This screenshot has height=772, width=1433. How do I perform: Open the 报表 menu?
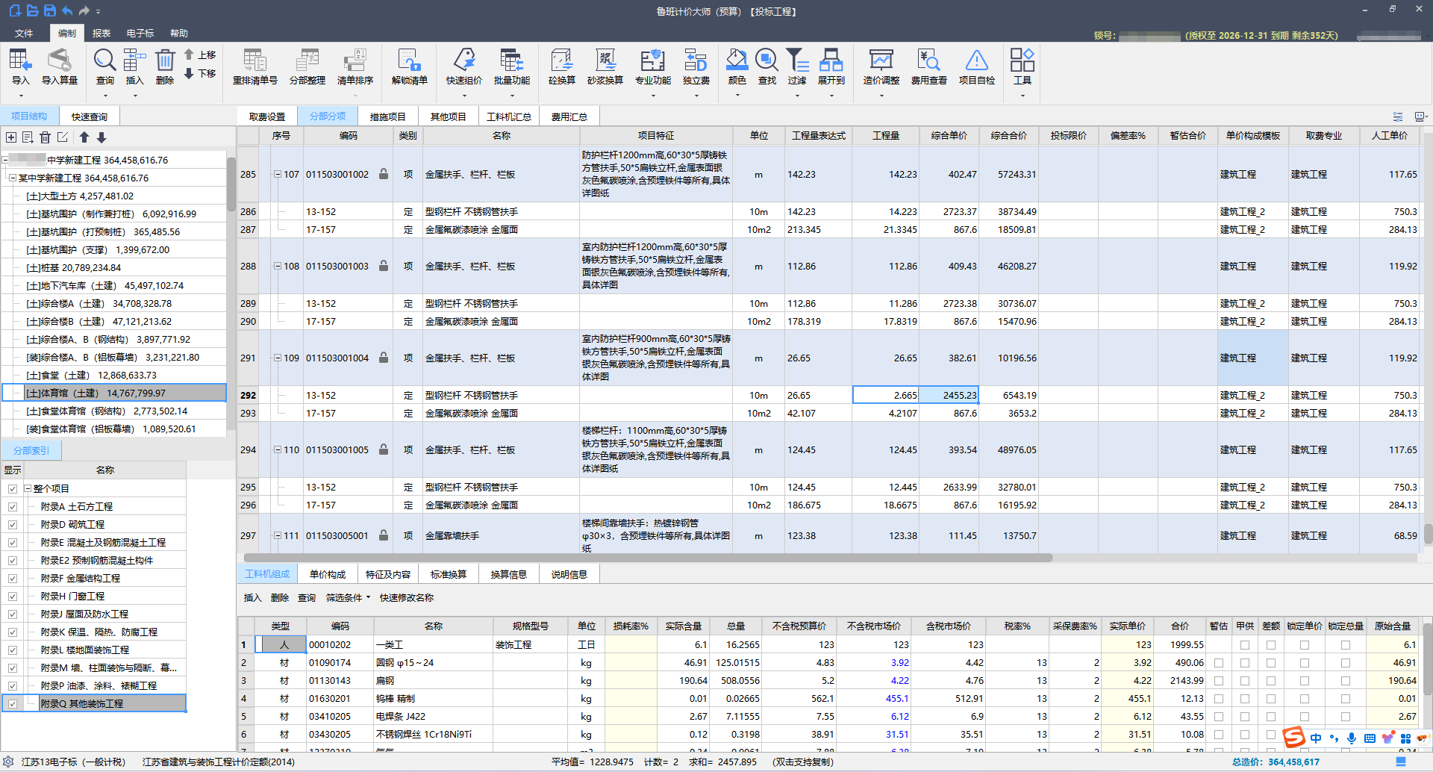[102, 34]
